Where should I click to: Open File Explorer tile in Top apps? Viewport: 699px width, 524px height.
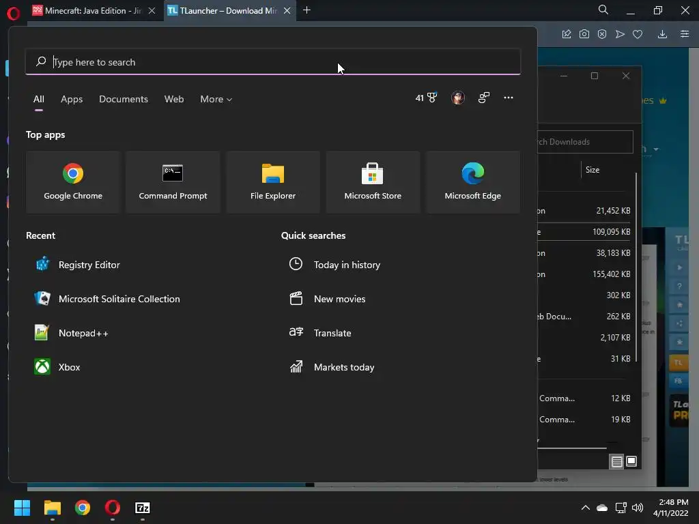[273, 181]
